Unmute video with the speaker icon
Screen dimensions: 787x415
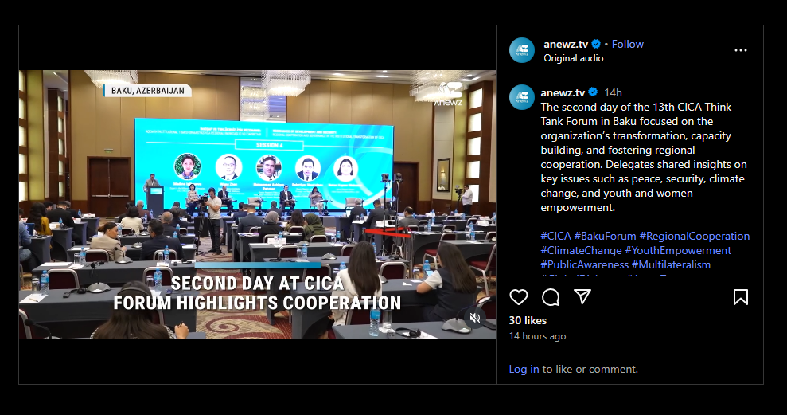(x=475, y=318)
